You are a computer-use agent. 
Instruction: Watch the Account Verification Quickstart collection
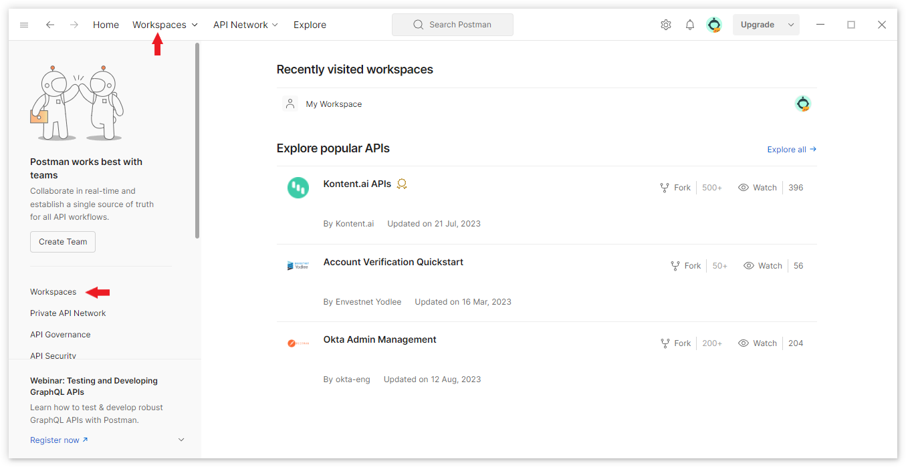coord(763,266)
